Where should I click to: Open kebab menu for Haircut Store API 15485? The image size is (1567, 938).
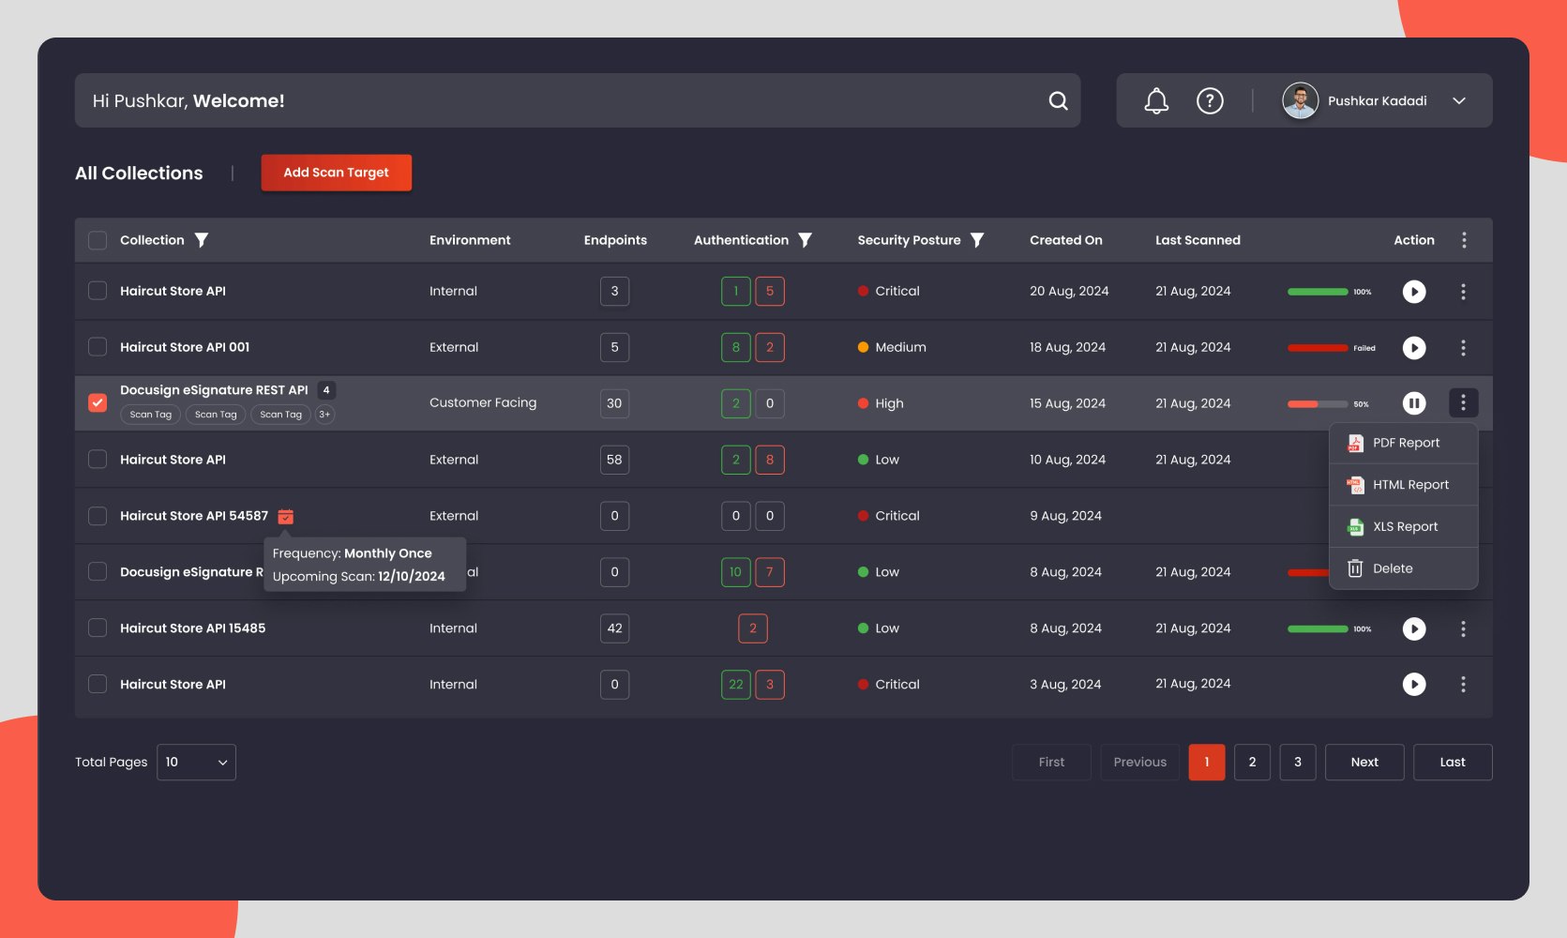coord(1463,628)
